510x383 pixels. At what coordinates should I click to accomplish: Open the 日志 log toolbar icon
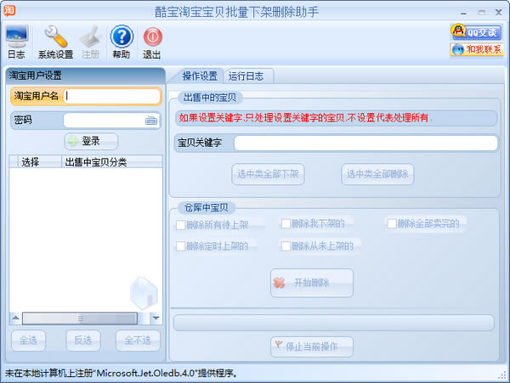click(17, 42)
